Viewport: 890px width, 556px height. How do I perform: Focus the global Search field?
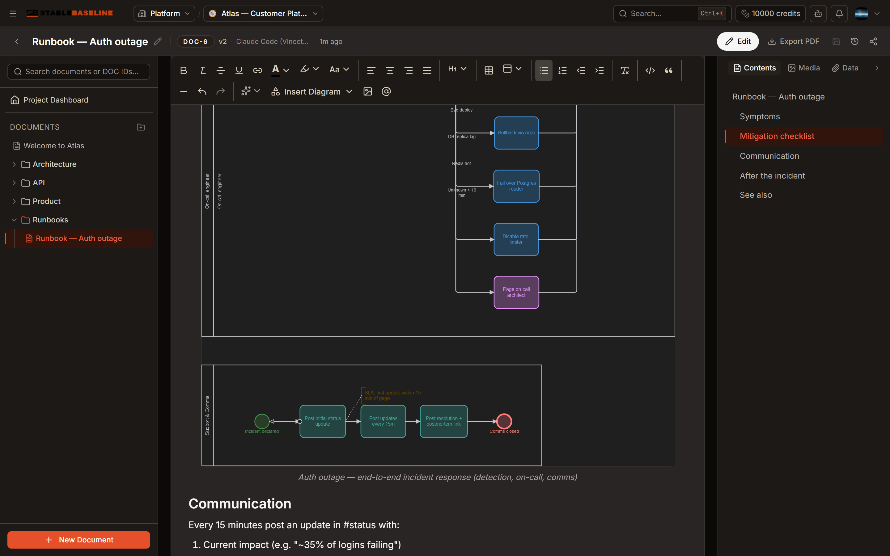pos(672,14)
